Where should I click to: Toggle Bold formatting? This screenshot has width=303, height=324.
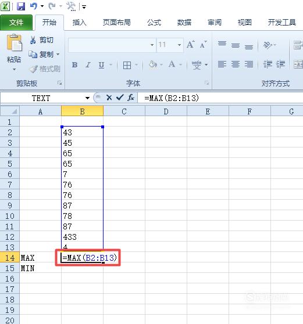click(74, 65)
